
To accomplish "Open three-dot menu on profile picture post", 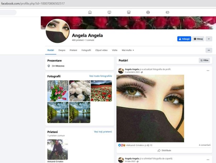I will pos(208,71).
